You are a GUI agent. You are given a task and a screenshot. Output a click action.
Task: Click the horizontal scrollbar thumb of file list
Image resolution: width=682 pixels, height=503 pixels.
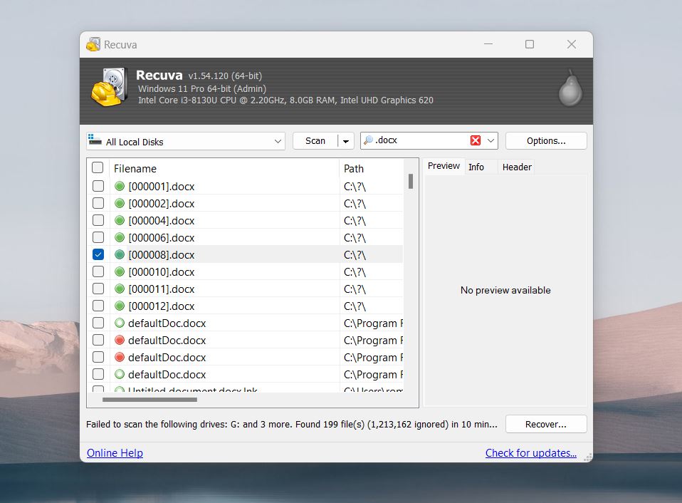pyautogui.click(x=149, y=400)
